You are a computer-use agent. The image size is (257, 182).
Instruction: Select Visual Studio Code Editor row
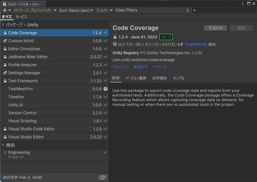click(55, 129)
